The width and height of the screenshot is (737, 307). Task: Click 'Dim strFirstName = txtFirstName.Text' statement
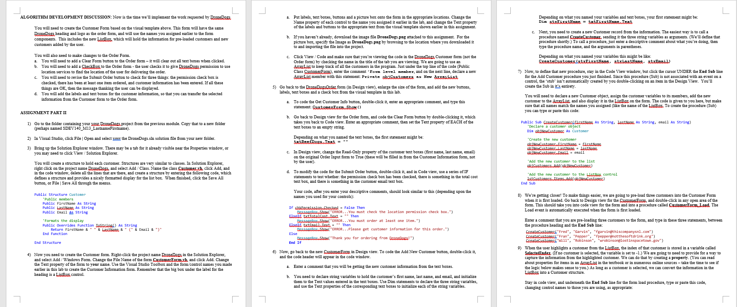click(585, 22)
